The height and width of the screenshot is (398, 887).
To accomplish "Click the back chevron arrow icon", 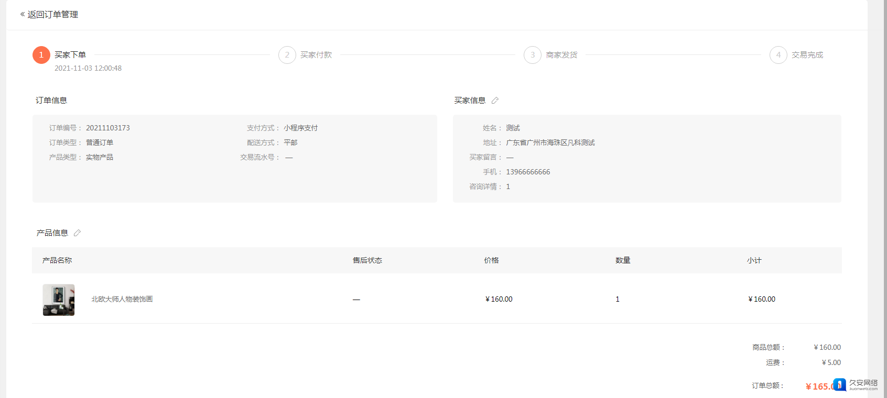I will 23,14.
